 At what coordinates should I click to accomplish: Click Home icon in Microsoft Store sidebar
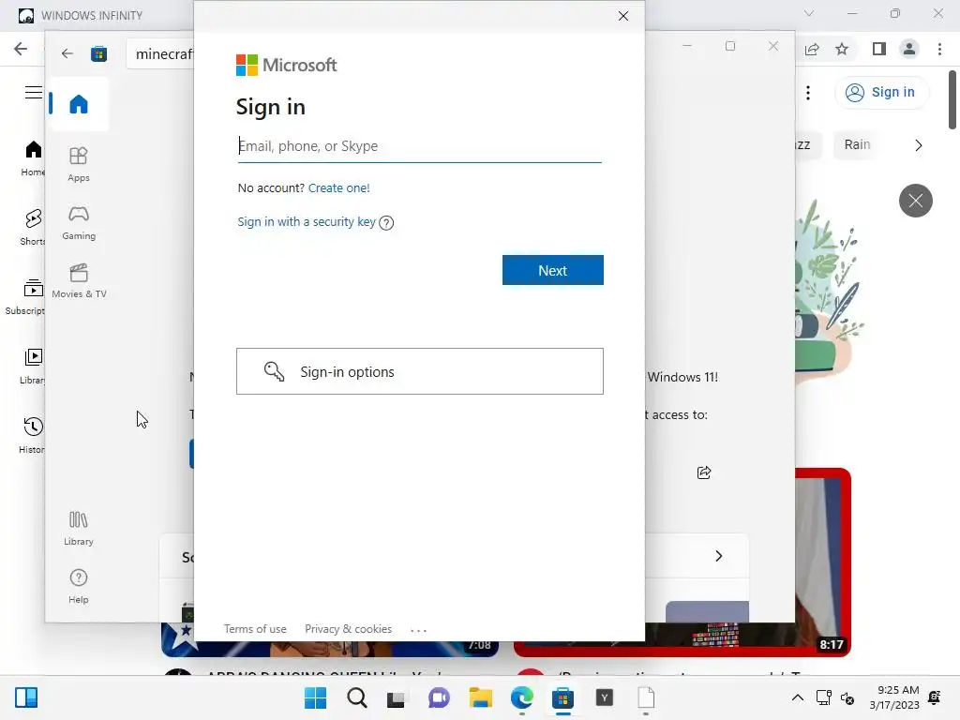coord(79,104)
